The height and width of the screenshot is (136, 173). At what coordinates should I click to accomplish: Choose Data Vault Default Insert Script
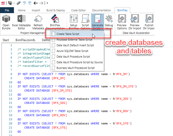(77, 45)
